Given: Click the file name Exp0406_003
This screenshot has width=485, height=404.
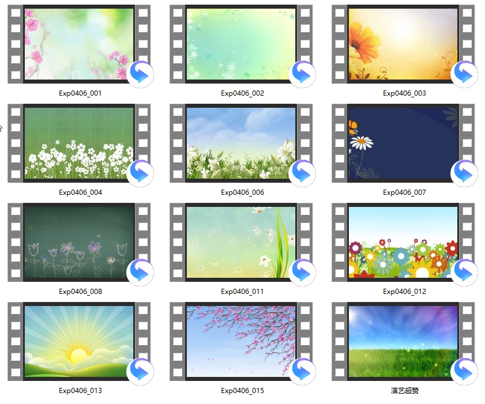Looking at the screenshot, I should coord(405,93).
